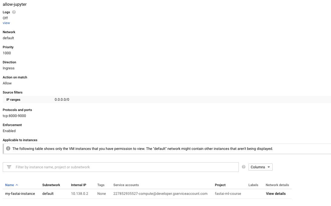Click the sort arrow next to Name
331x206 pixels.
[17, 185]
